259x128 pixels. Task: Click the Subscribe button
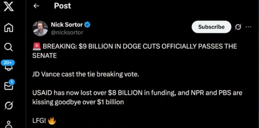(211, 27)
